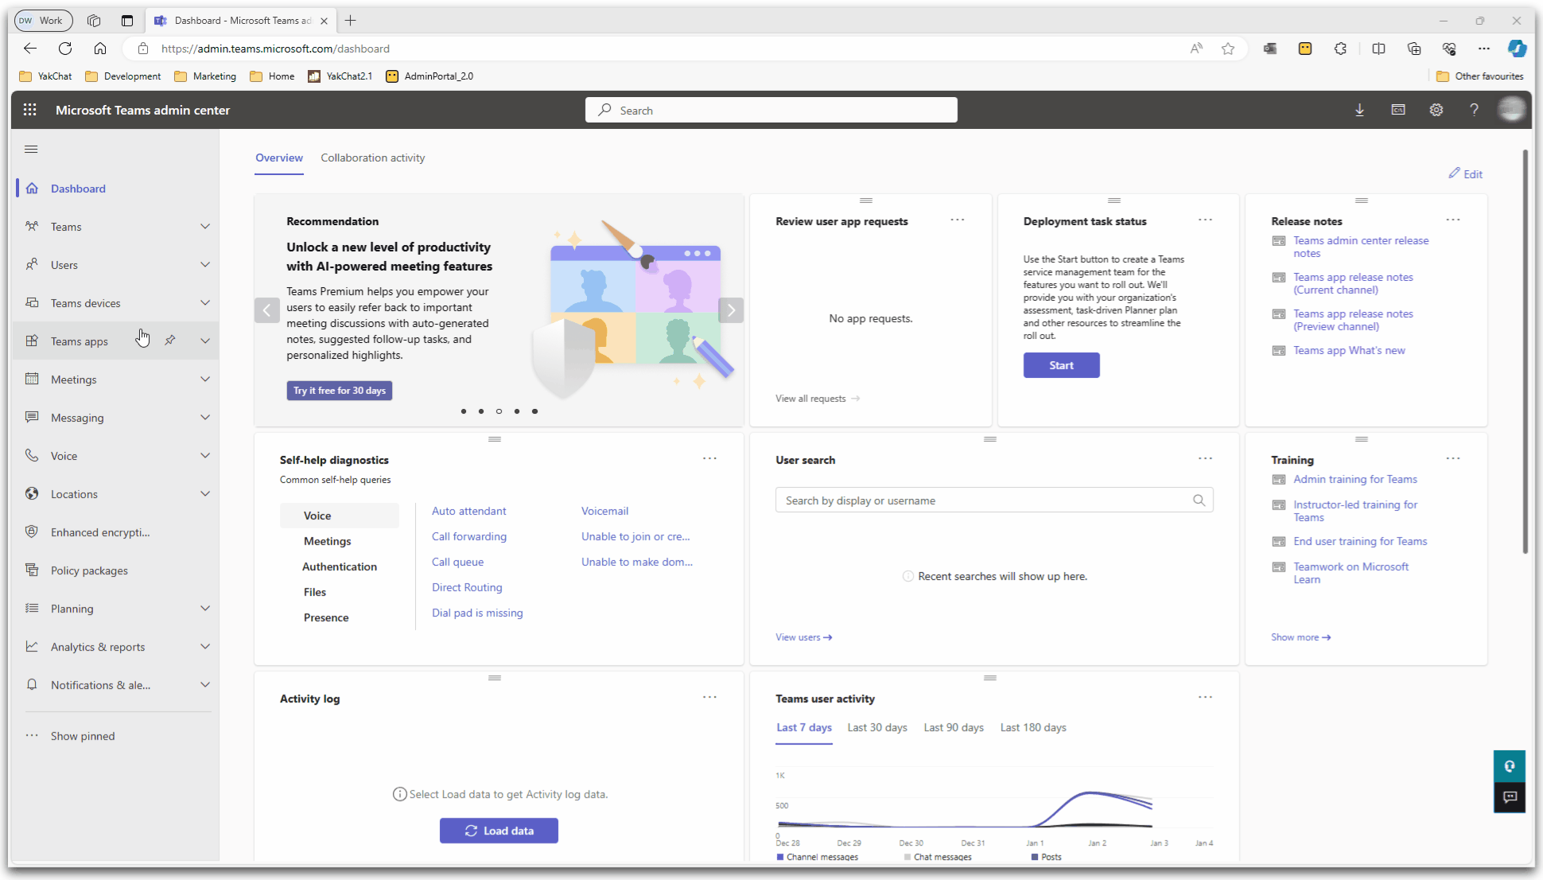Select Authentication in self-help categories
The image size is (1543, 880).
coord(340,567)
